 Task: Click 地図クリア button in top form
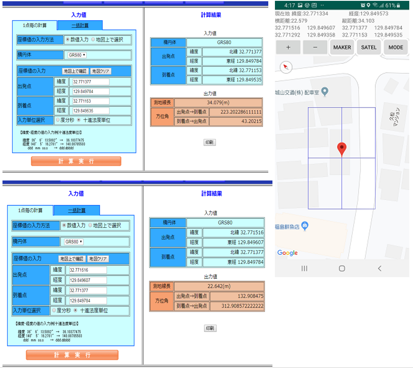[101, 71]
